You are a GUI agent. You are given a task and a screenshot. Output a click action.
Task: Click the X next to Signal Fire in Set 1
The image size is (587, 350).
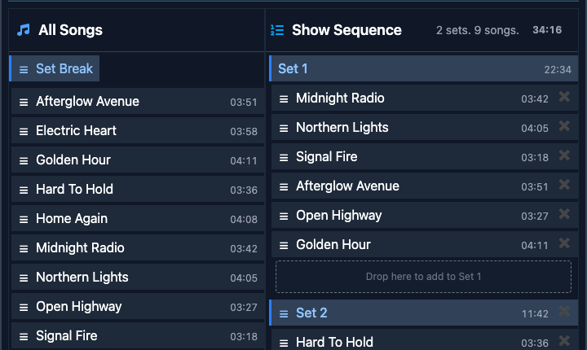point(564,156)
